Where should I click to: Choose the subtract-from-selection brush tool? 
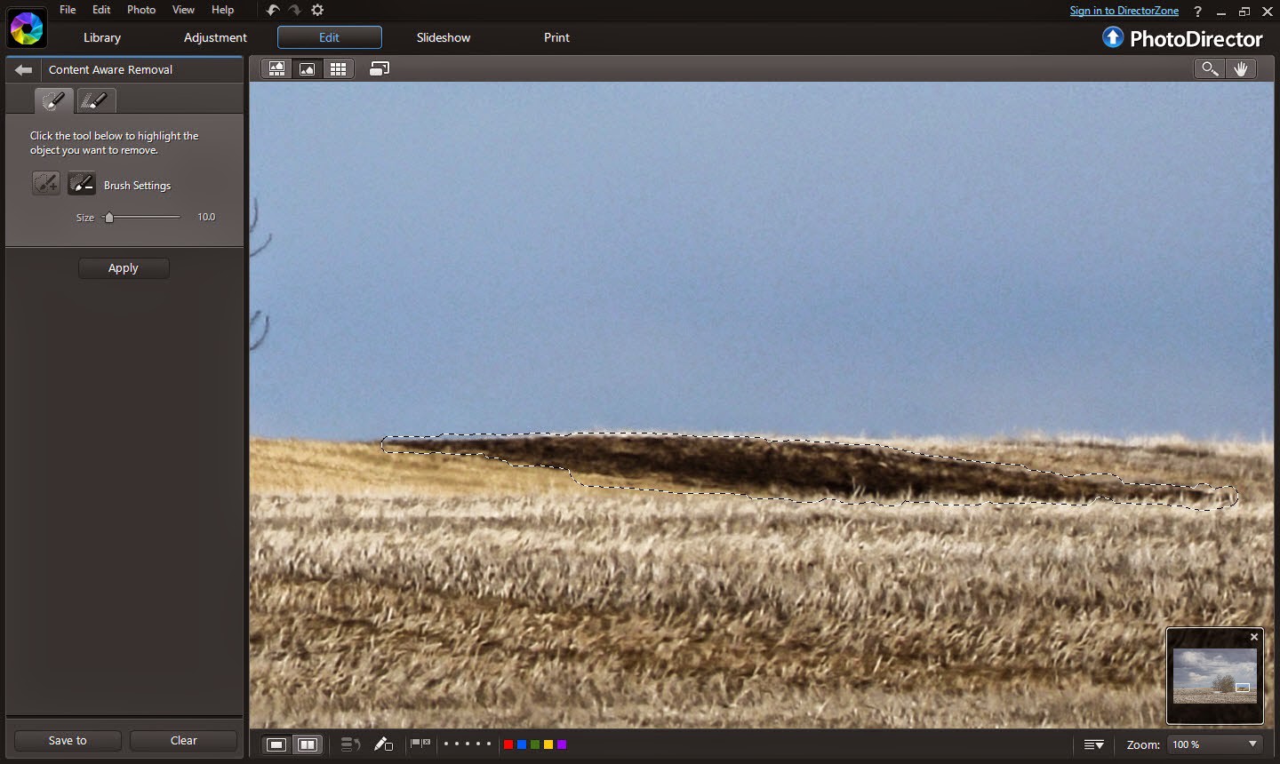point(82,184)
